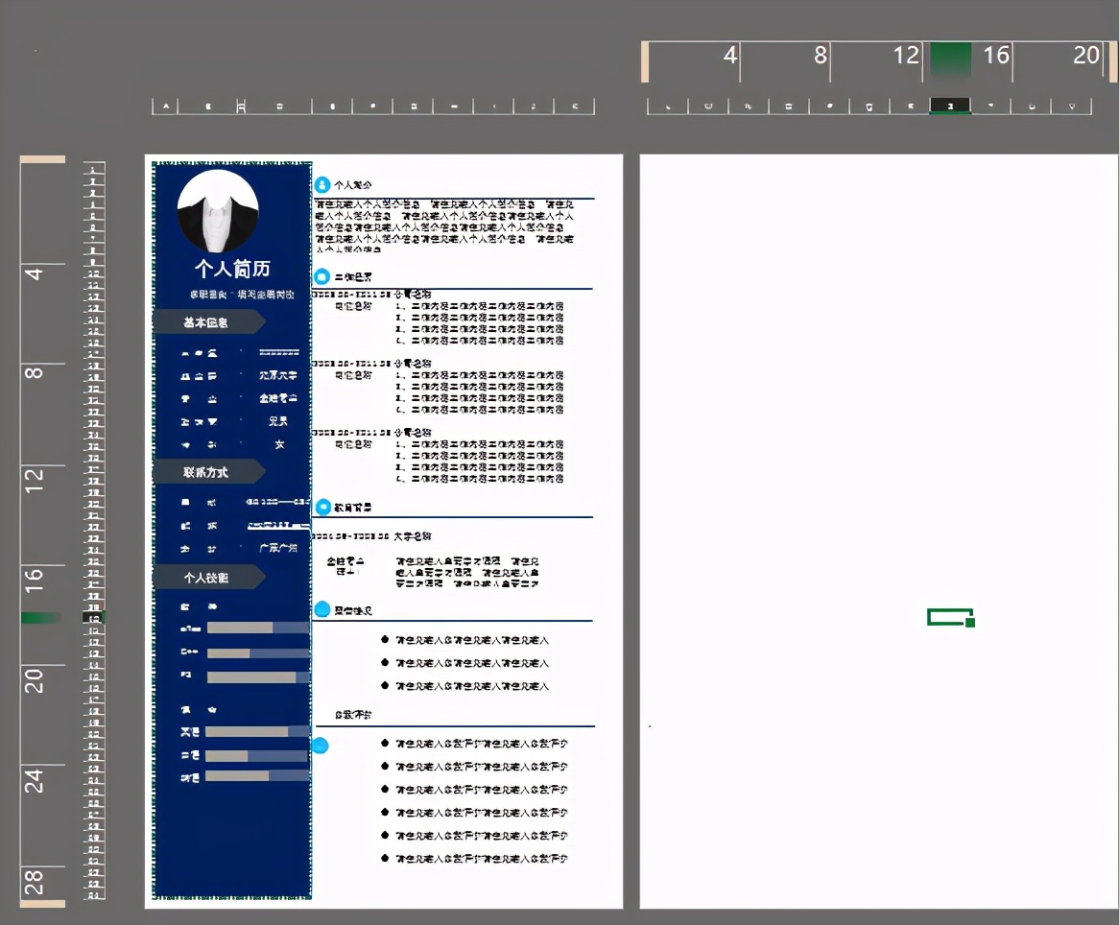The image size is (1119, 925).
Task: Select the first icon on the left toolbar
Action: [x=164, y=106]
